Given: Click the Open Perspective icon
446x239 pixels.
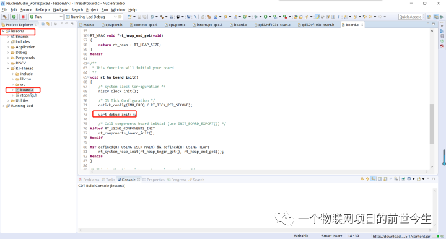Looking at the screenshot, I should [x=429, y=17].
